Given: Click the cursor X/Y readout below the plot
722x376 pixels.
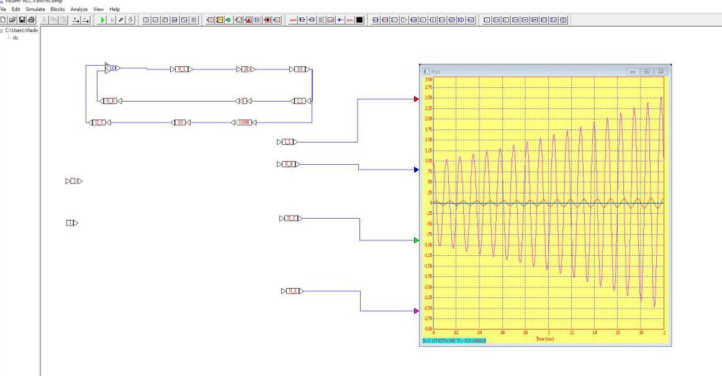Looking at the screenshot, I should click(454, 341).
